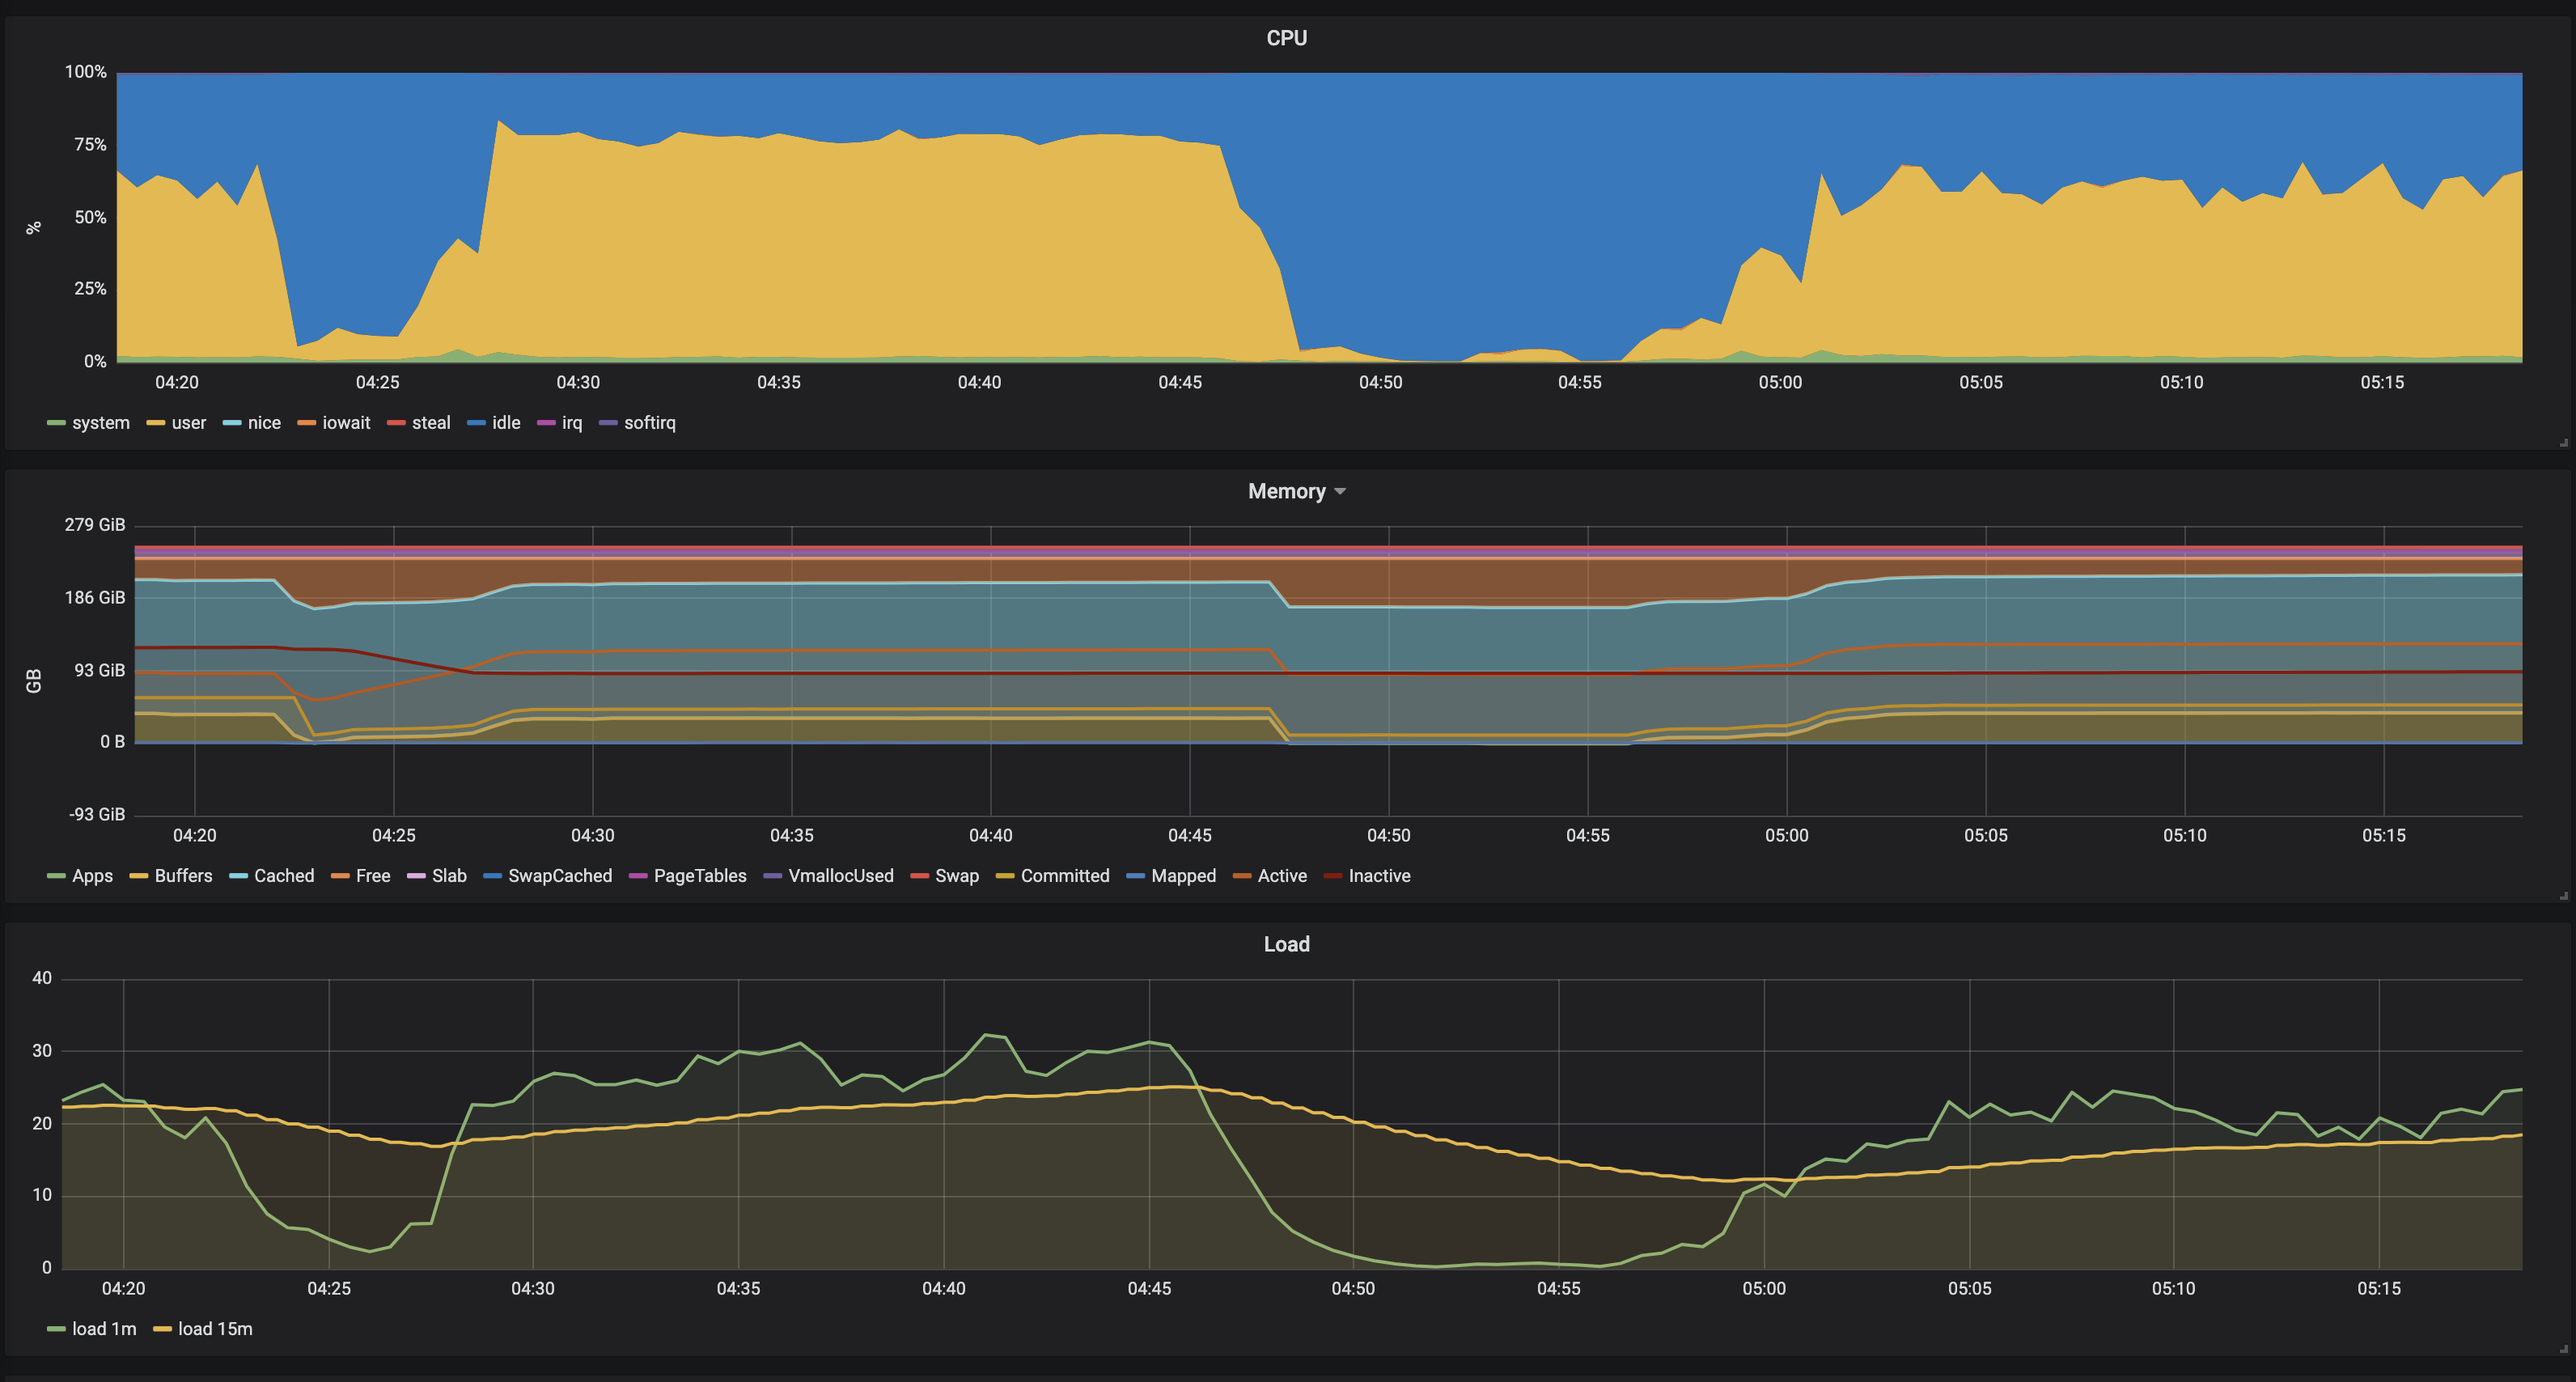The height and width of the screenshot is (1382, 2576).
Task: Toggle the 'Apps' memory legend entry
Action: tap(92, 876)
